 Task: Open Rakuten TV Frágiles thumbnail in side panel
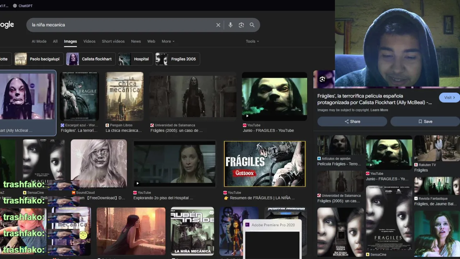tap(437, 148)
